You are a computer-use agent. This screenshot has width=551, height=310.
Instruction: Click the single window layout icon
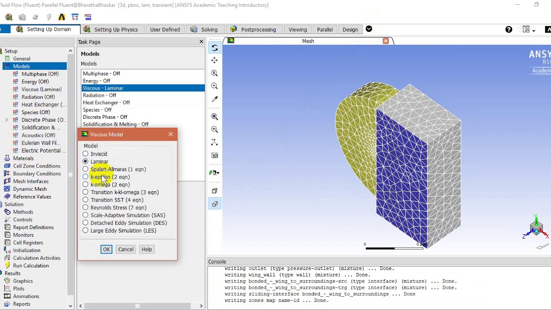[214, 191]
